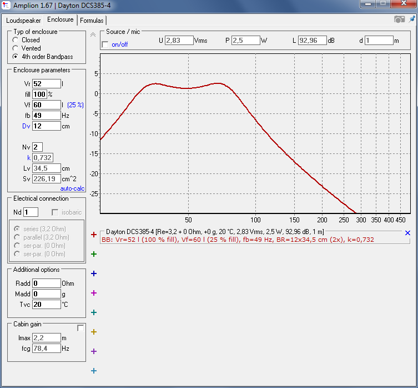This screenshot has width=418, height=388.
Task: Enable the isobaric checkbox
Action: (55, 212)
